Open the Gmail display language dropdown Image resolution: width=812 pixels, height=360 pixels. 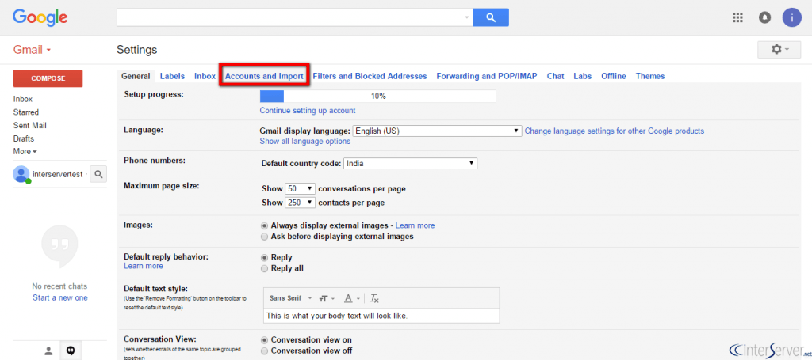437,131
